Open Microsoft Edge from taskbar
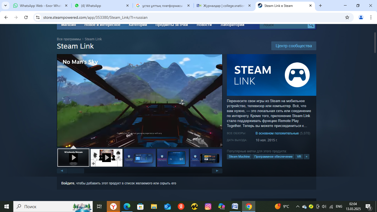This screenshot has width=377, height=212. (127, 206)
